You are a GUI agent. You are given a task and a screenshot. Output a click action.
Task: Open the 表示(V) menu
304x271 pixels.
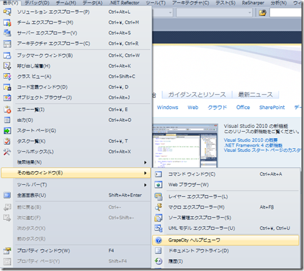pyautogui.click(x=10, y=3)
